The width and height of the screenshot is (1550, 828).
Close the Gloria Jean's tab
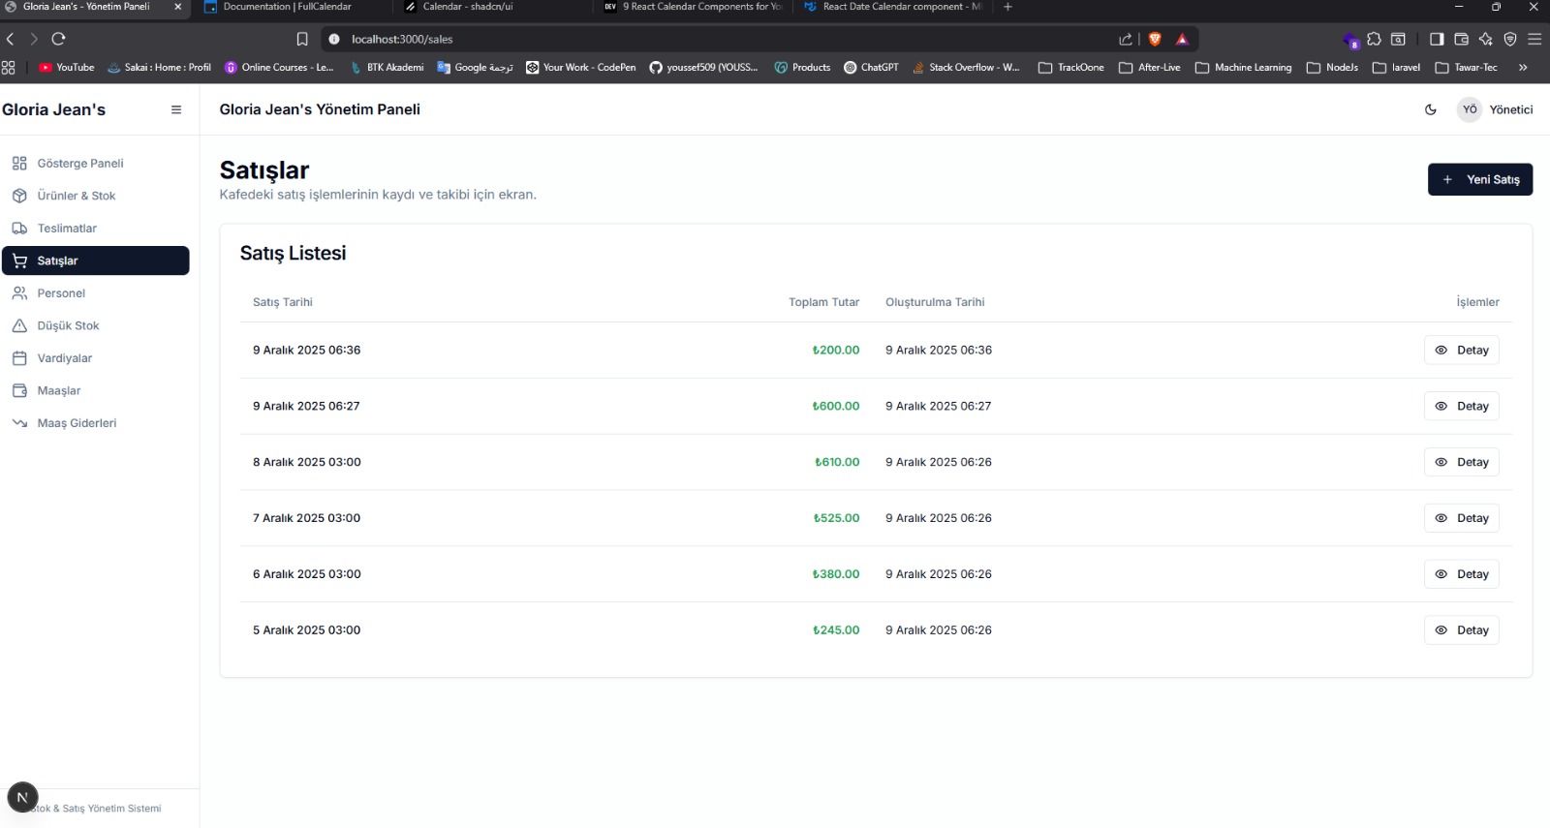(x=177, y=7)
